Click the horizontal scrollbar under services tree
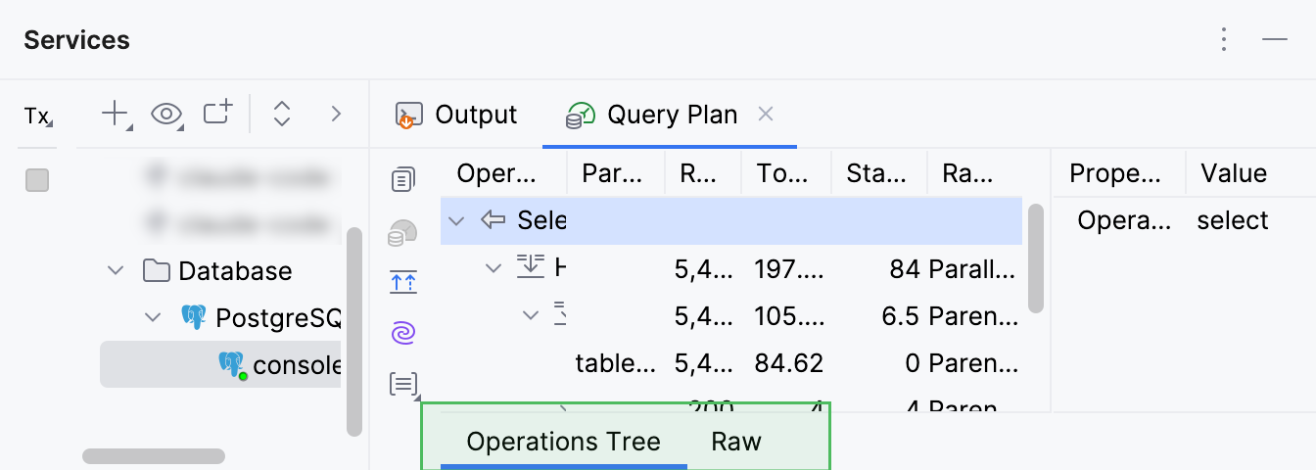This screenshot has width=1316, height=470. [x=154, y=456]
